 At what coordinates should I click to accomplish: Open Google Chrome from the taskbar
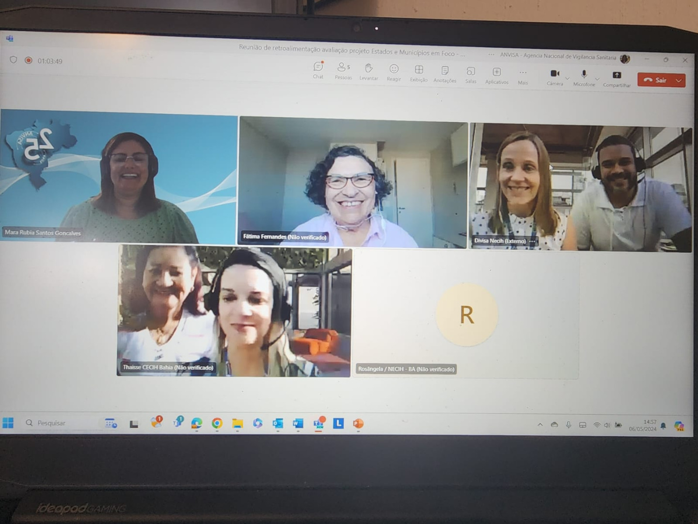pyautogui.click(x=217, y=424)
